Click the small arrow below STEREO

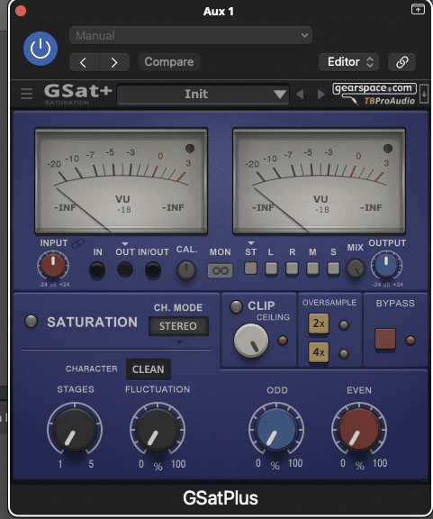180,342
